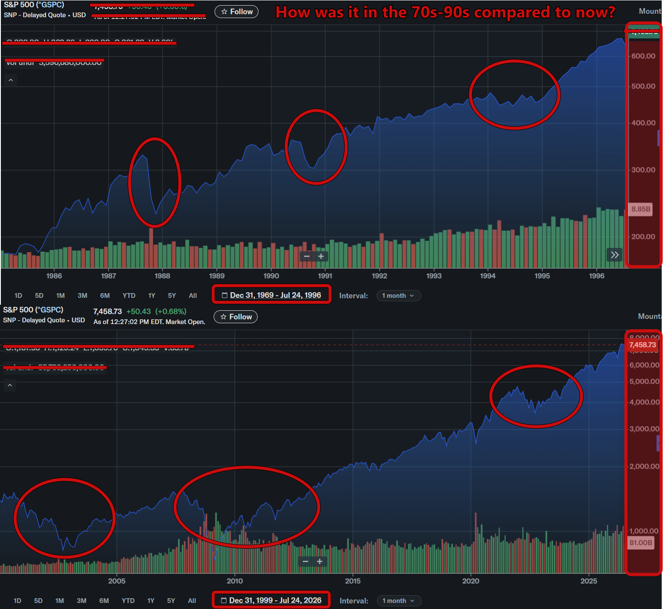Select All range under the 1986–1996 chart
Image resolution: width=663 pixels, height=609 pixels.
click(x=193, y=296)
